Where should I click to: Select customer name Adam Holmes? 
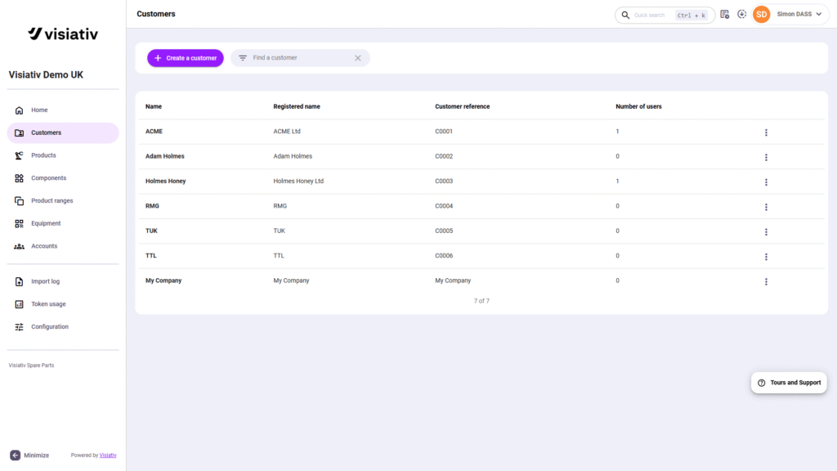165,156
